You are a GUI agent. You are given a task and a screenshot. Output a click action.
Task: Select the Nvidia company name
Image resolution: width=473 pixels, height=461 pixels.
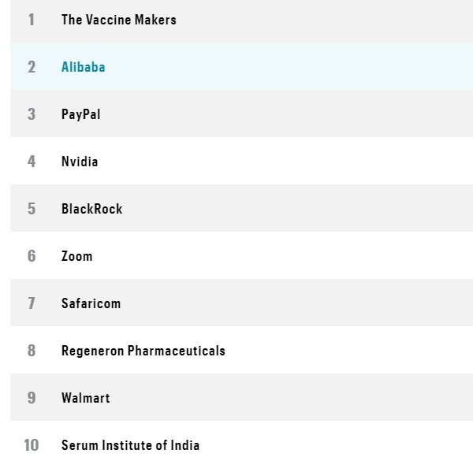[80, 162]
